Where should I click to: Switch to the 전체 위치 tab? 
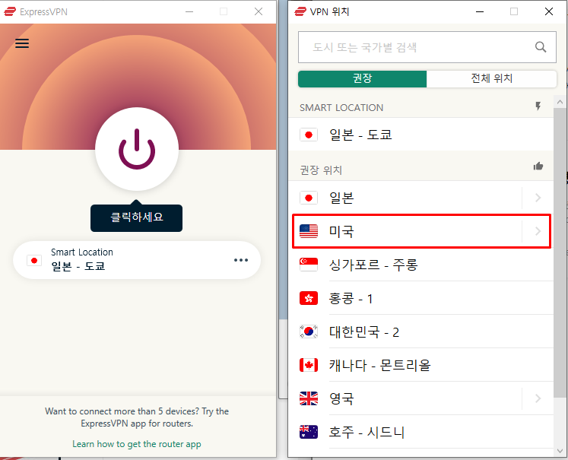click(491, 78)
